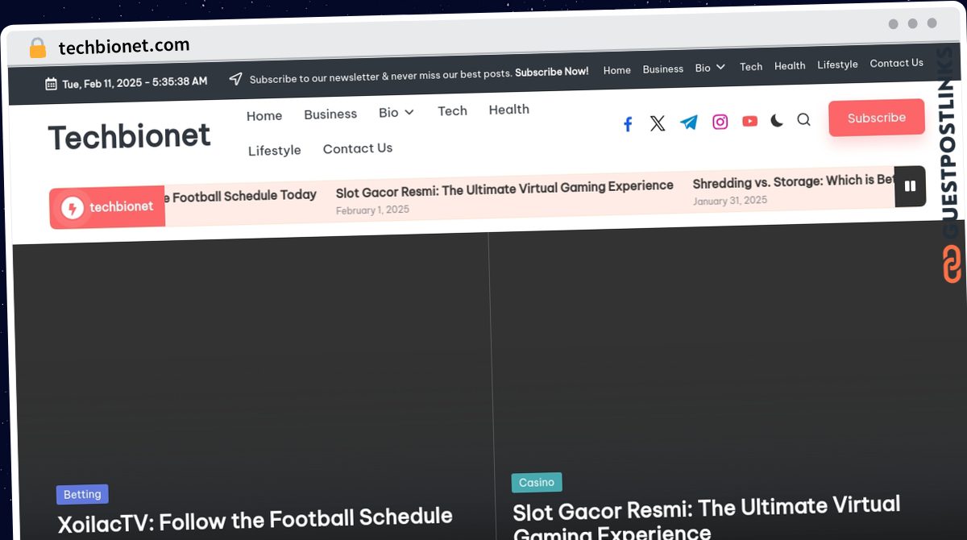
Task: Expand the Bio dropdown in main menu
Action: 396,112
